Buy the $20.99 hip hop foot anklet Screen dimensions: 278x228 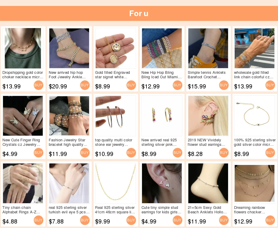tap(85, 85)
